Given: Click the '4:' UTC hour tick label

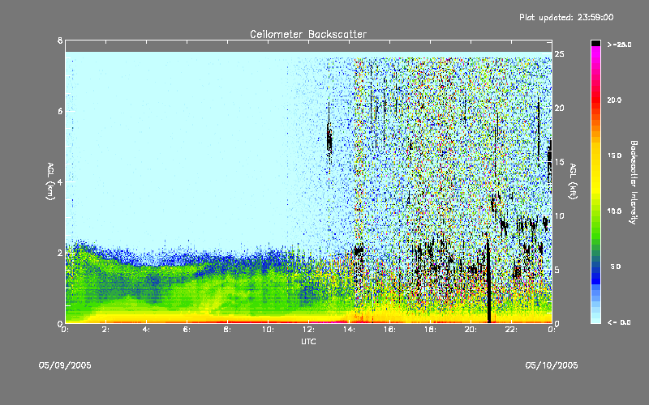Looking at the screenshot, I should coord(146,330).
